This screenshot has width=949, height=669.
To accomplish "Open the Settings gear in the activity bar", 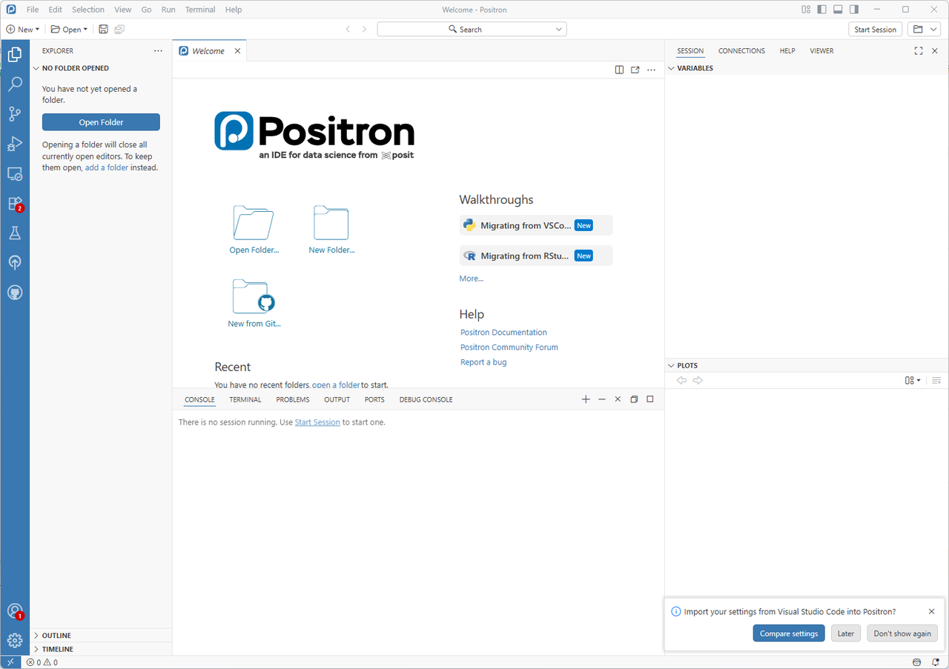I will [x=15, y=639].
